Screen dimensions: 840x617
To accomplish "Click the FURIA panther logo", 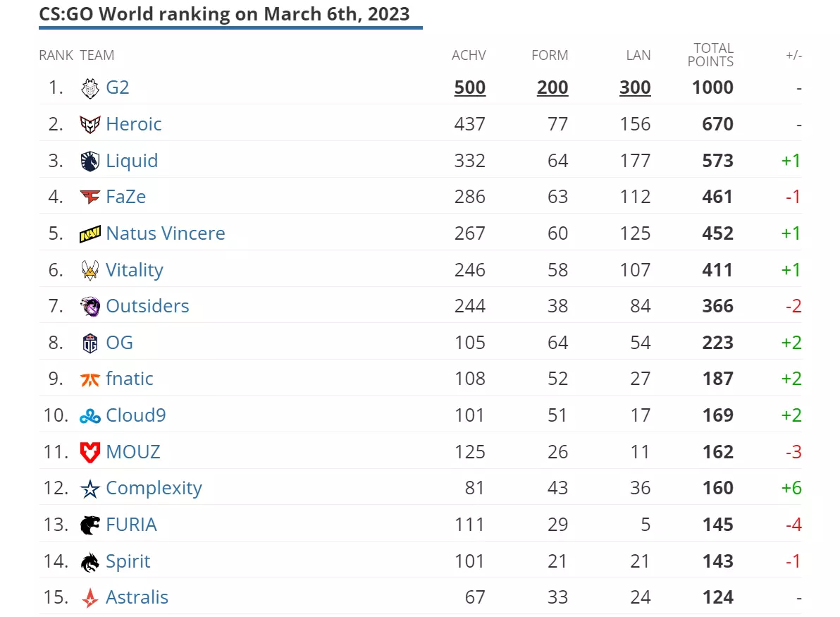I will (90, 525).
